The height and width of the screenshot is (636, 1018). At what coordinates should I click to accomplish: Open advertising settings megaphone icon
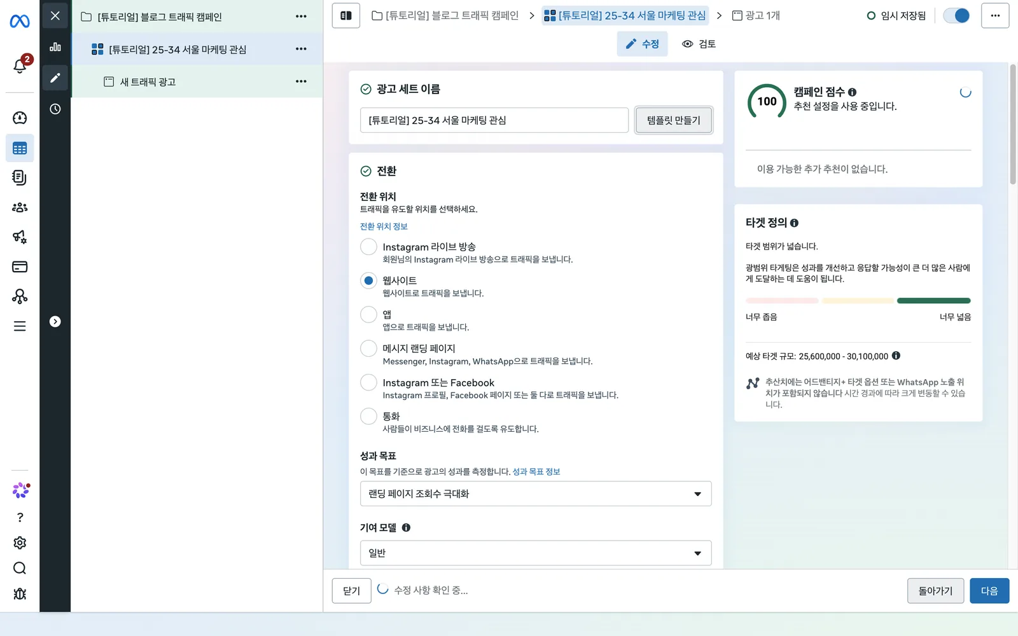pos(20,237)
